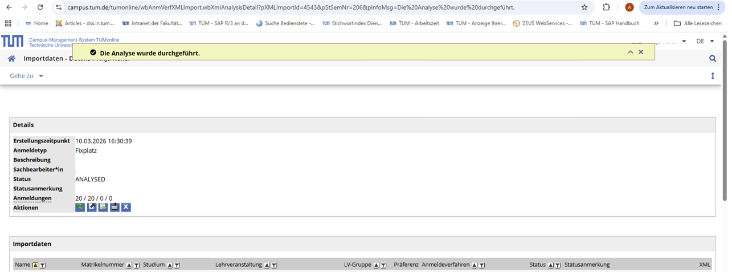Open Intranet der Fakultät bookmark
The width and height of the screenshot is (732, 272).
coord(152,23)
